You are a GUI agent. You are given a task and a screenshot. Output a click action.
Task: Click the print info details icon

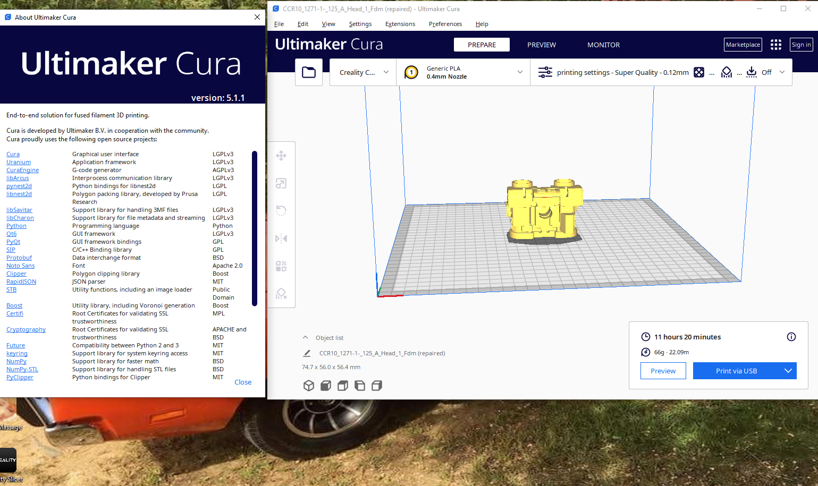pyautogui.click(x=791, y=337)
